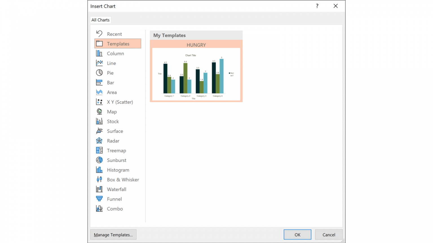Select the Box & Whisker chart icon
Image resolution: width=433 pixels, height=243 pixels.
[x=99, y=179]
